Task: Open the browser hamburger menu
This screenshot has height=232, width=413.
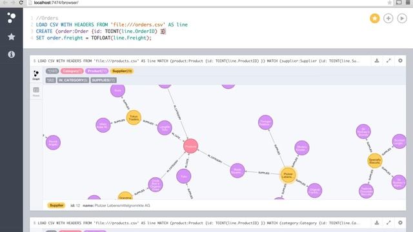Action: click(x=408, y=3)
